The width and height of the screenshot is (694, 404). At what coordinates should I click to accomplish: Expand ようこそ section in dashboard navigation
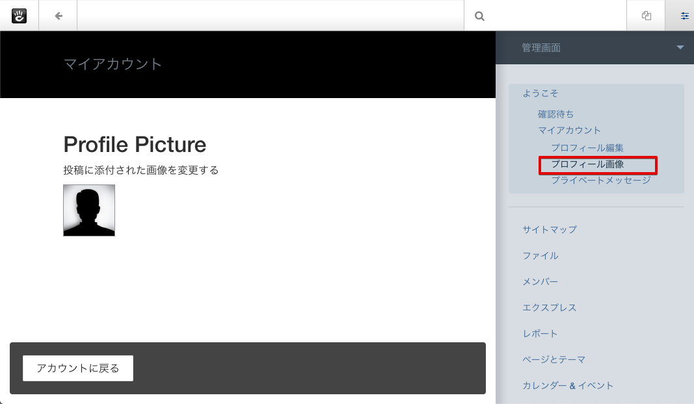click(541, 93)
